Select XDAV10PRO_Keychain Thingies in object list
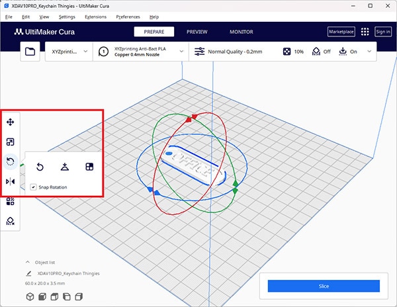 pyautogui.click(x=68, y=273)
